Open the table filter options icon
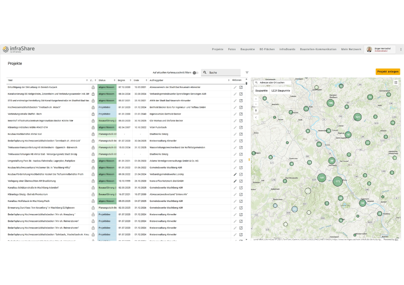 pyautogui.click(x=247, y=73)
